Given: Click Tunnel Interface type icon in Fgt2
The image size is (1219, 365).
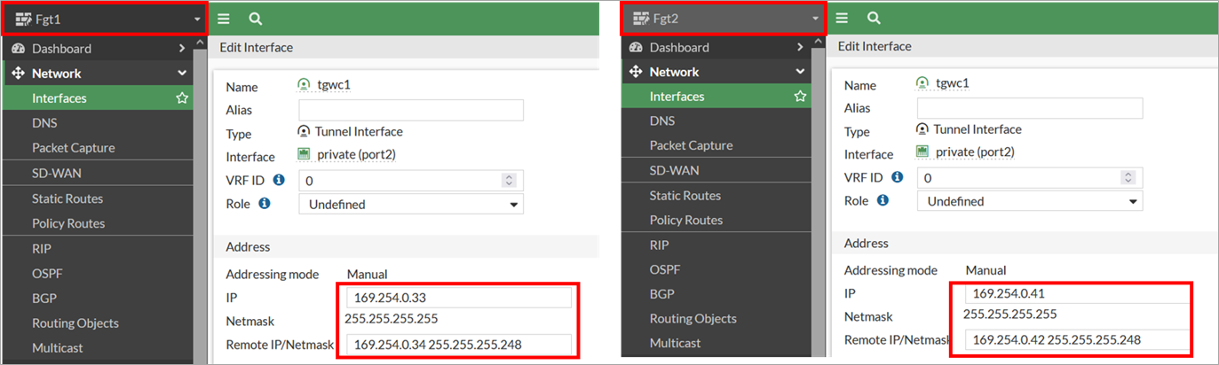Looking at the screenshot, I should (x=923, y=129).
